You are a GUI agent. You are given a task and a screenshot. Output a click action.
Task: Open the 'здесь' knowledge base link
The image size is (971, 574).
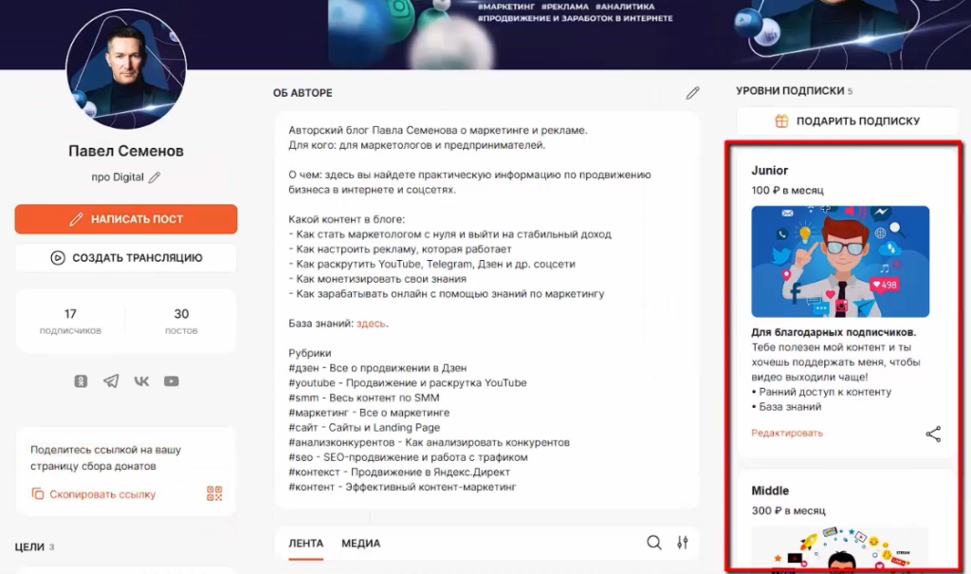[x=371, y=324]
